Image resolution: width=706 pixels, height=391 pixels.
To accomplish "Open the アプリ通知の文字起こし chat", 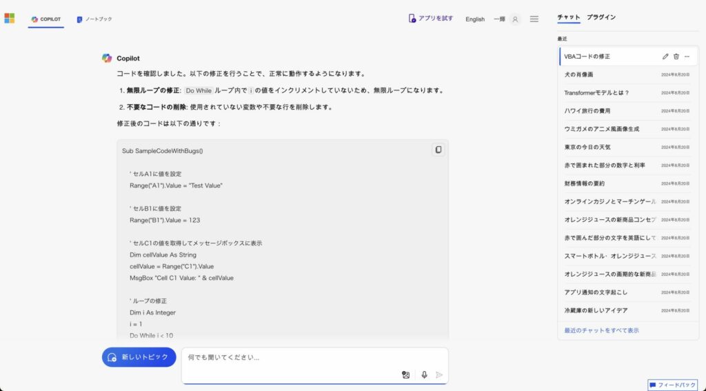I will (627, 292).
